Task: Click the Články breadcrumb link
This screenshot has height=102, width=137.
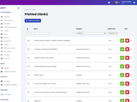Action: click(34, 10)
